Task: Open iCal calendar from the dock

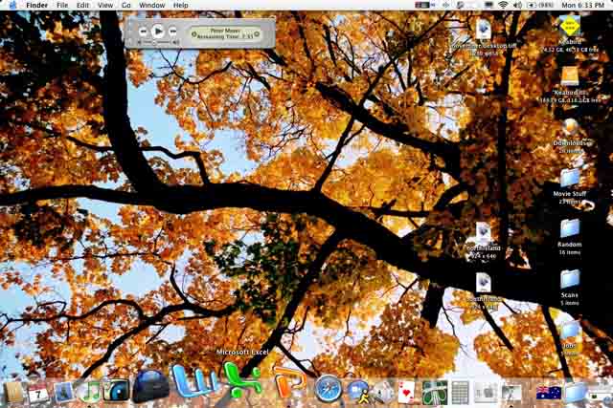Action: click(x=38, y=393)
